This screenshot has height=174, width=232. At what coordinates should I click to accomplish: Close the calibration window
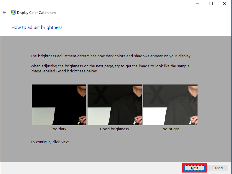tap(225, 4)
